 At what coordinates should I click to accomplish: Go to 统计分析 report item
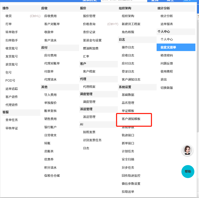pos(167,16)
